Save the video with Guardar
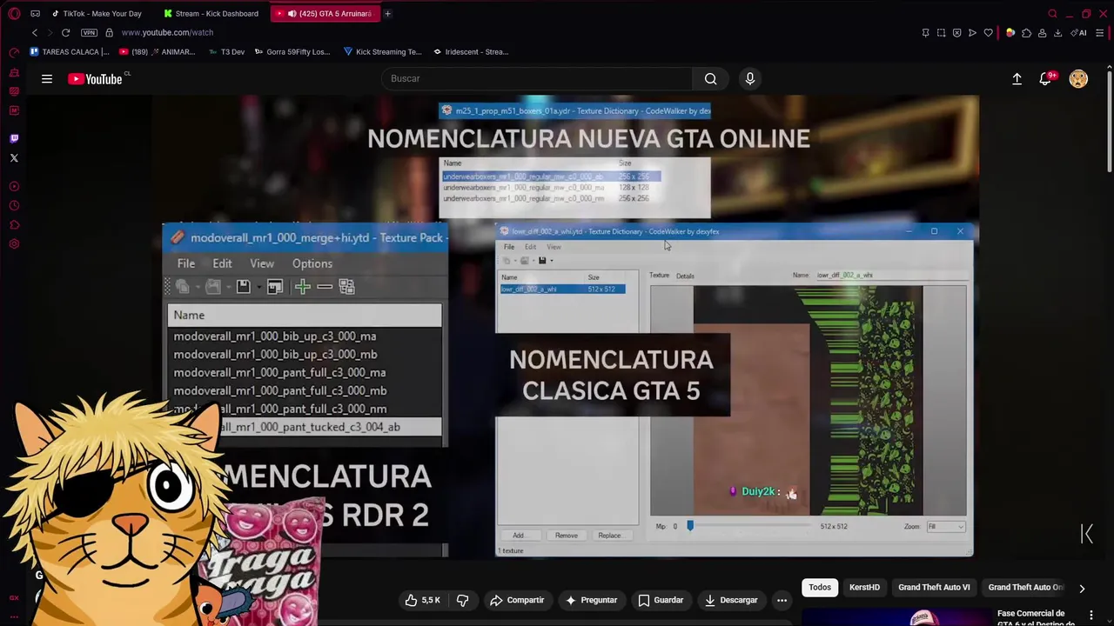 tap(661, 600)
